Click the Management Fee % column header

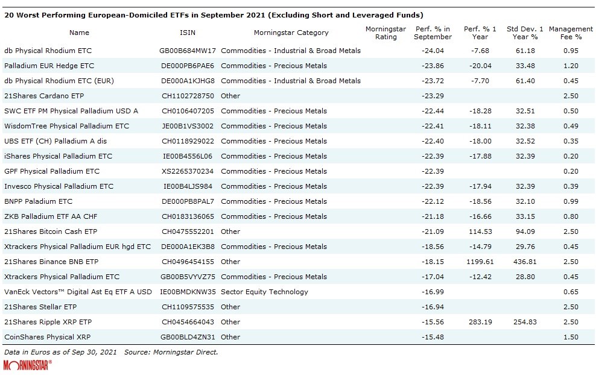pos(570,33)
